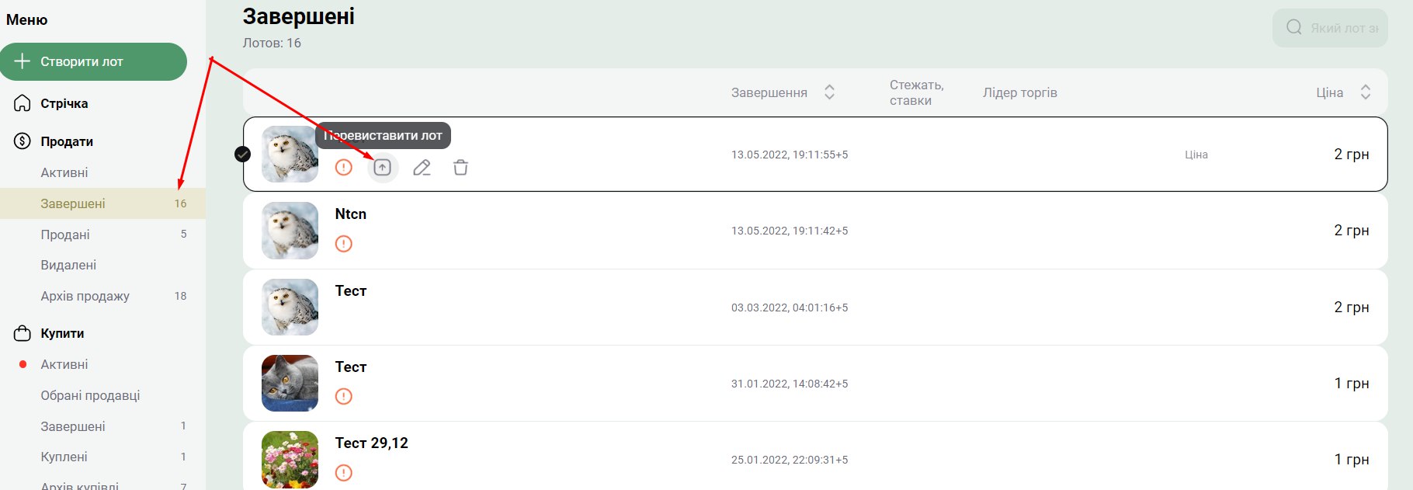Uncheck the selected first lot checkmark
This screenshot has height=490, width=1413.
243,154
